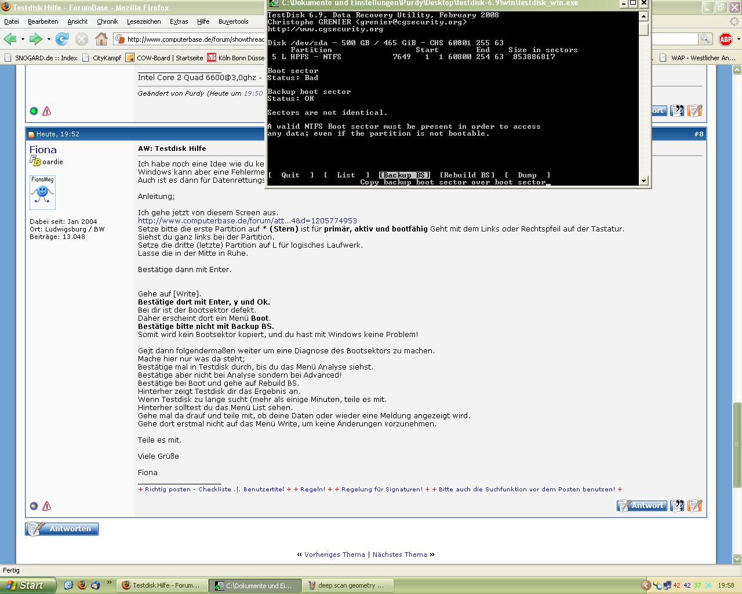This screenshot has width=742, height=594.
Task: Expand hidden tray icons with the arrow
Action: [x=646, y=585]
